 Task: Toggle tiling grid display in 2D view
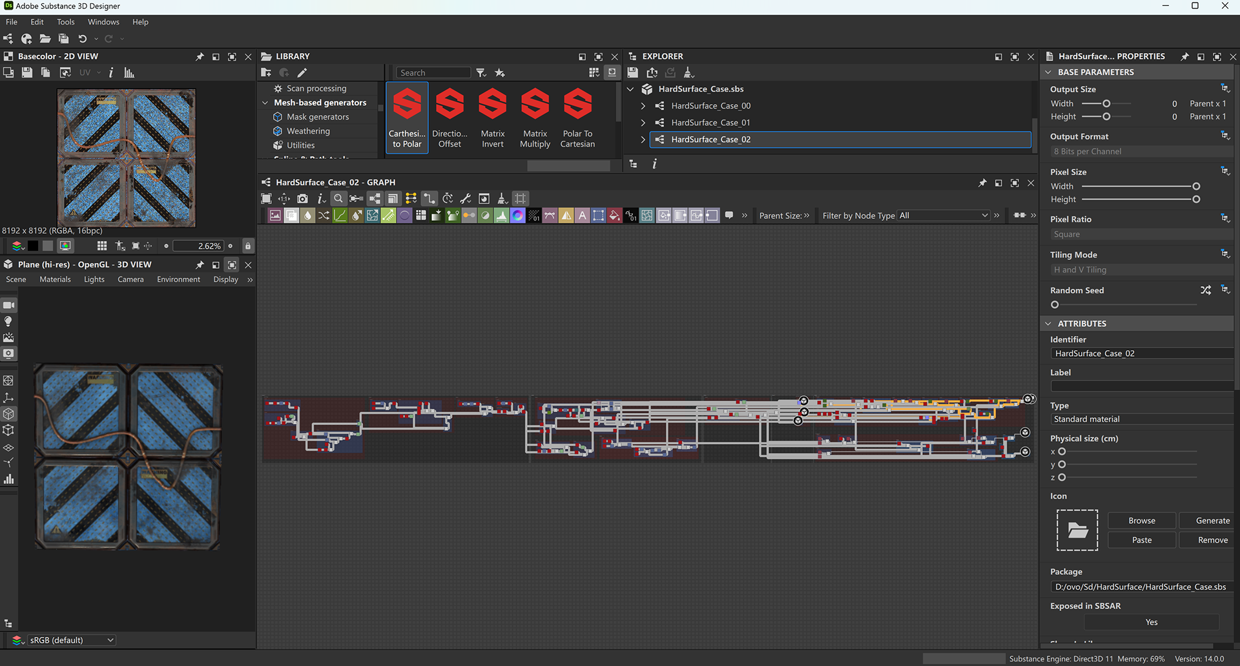click(x=102, y=246)
